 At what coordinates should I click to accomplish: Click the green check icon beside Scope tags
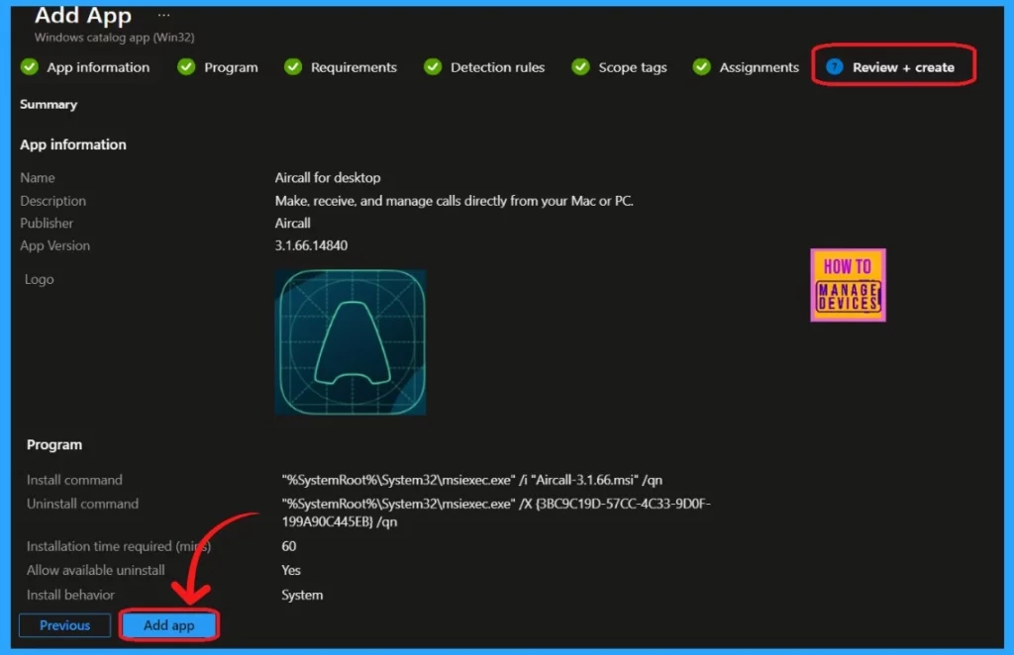[580, 66]
